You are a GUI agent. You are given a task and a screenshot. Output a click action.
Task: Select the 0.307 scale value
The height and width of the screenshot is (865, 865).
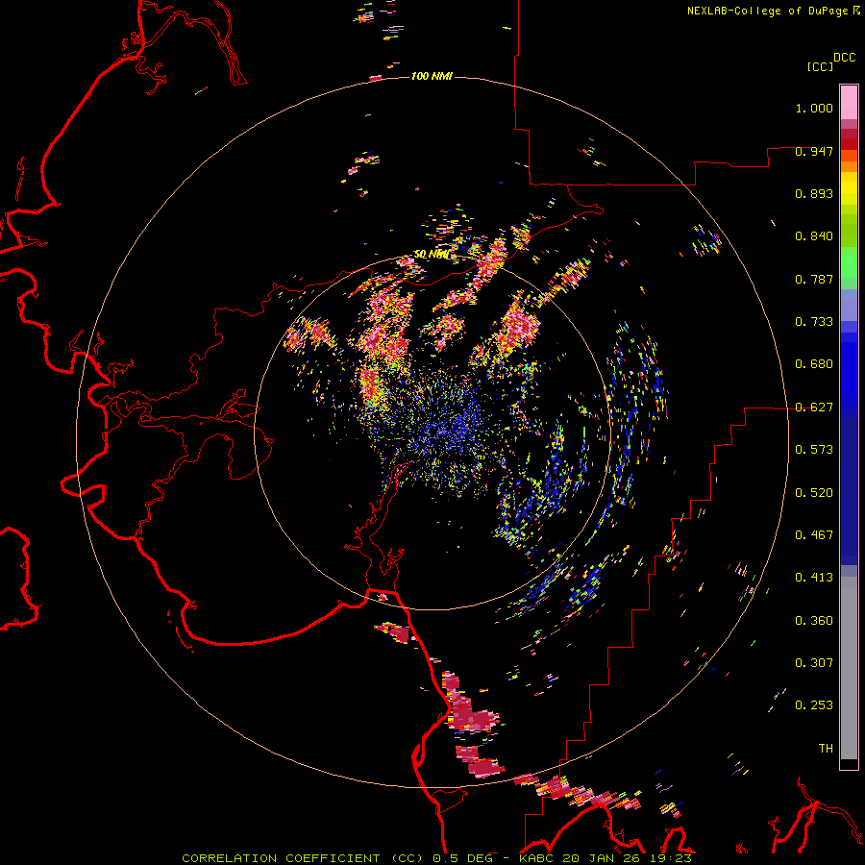[814, 663]
